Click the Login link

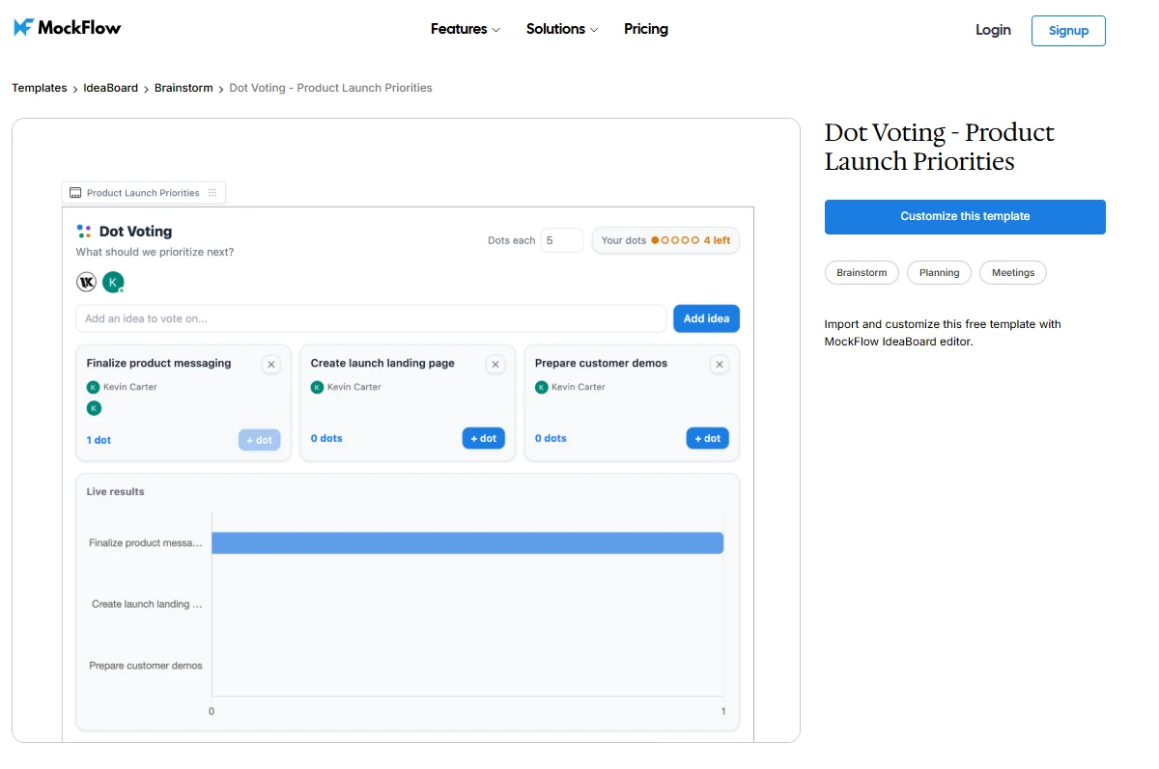tap(993, 30)
